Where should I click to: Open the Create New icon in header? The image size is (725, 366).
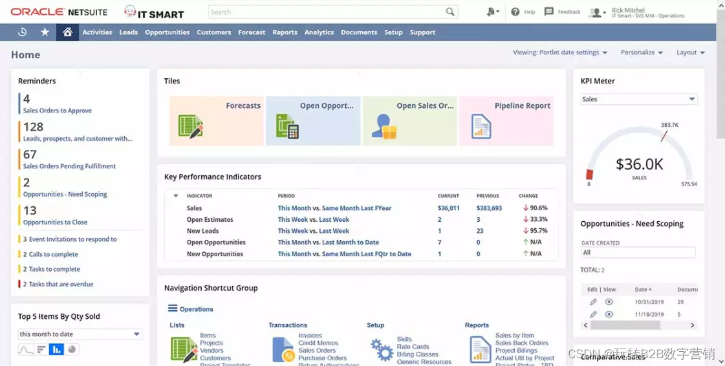point(492,12)
